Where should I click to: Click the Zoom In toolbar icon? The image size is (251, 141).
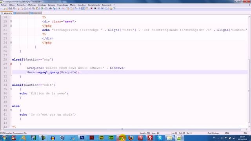(x=59, y=8)
